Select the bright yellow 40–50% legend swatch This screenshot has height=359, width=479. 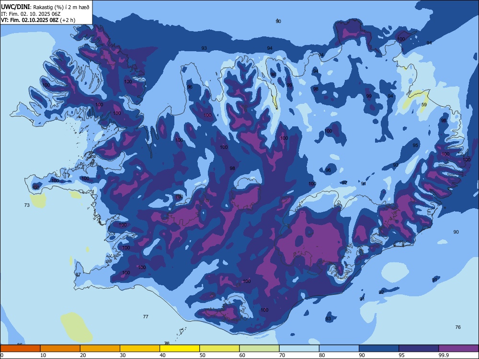click(180, 348)
